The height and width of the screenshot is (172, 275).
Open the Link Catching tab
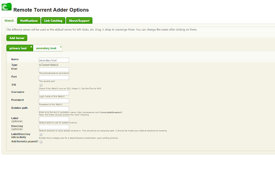(x=53, y=20)
